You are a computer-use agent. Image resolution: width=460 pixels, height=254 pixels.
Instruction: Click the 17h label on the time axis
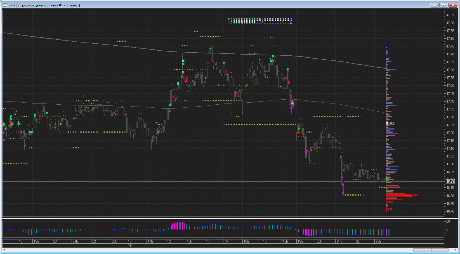(266, 241)
